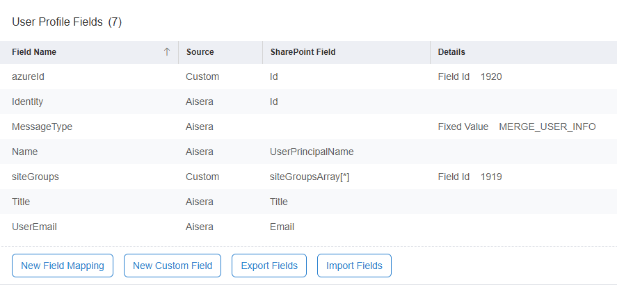The image size is (617, 285).
Task: Click the sort arrow in Field Name header
Action: pyautogui.click(x=167, y=52)
